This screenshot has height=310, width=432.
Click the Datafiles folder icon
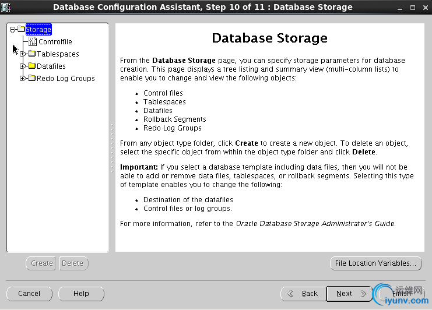(x=31, y=66)
